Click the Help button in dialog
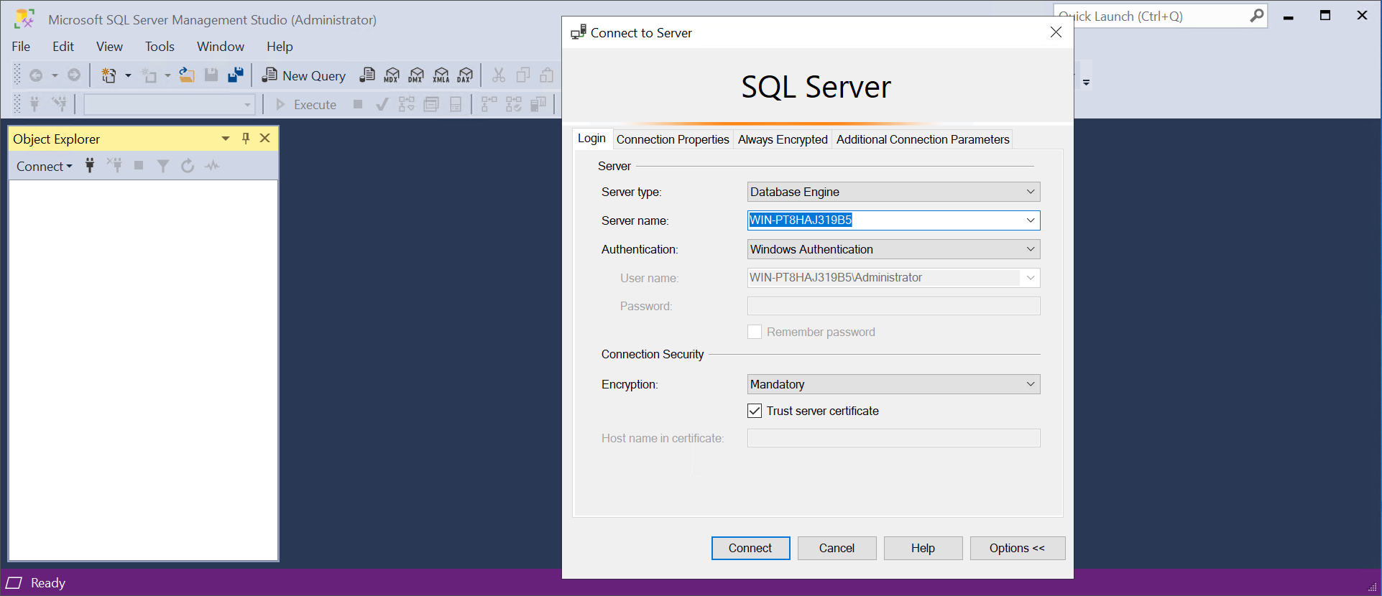 (923, 548)
